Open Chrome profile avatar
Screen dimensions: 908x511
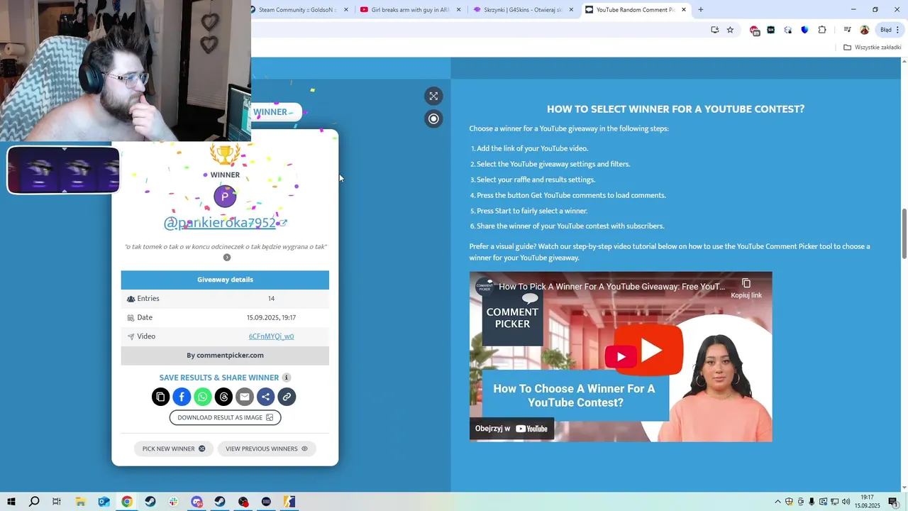tap(864, 30)
